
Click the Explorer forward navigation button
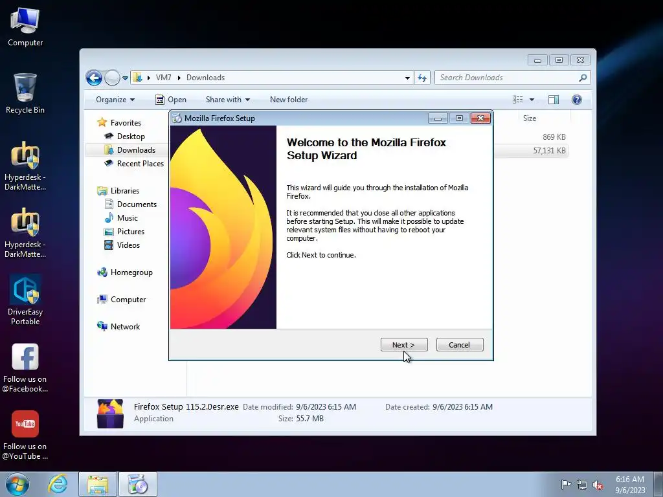tap(112, 78)
